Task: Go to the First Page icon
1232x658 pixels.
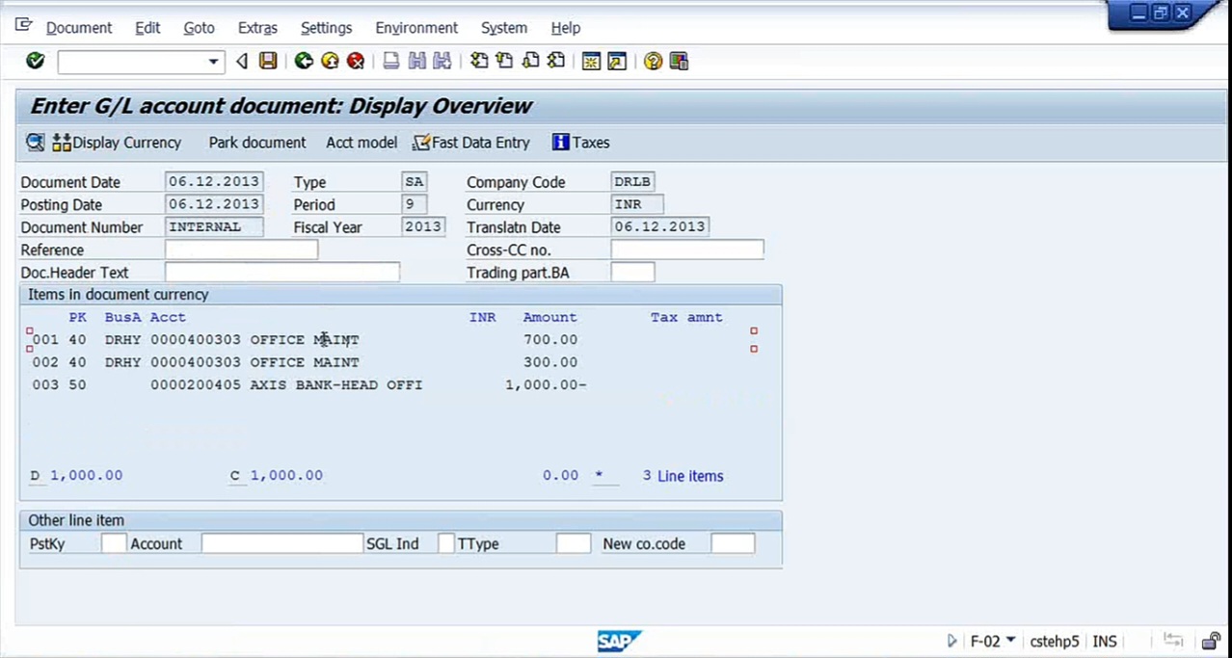Action: click(478, 62)
